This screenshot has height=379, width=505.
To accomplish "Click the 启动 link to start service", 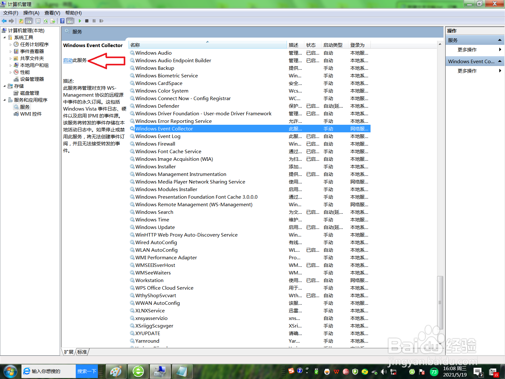I will point(68,60).
